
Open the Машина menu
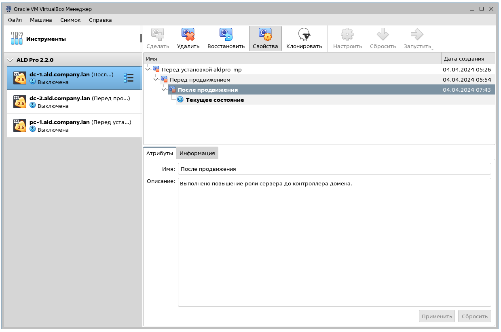(41, 20)
